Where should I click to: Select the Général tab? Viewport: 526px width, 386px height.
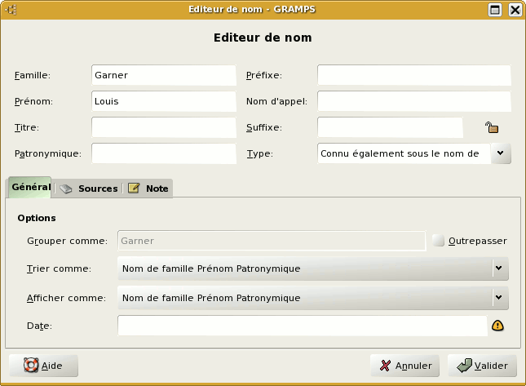(30, 188)
